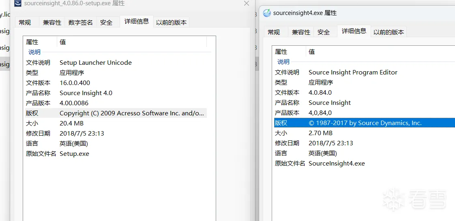Select product name Source Insight row
The height and width of the screenshot is (221, 455).
[365, 103]
